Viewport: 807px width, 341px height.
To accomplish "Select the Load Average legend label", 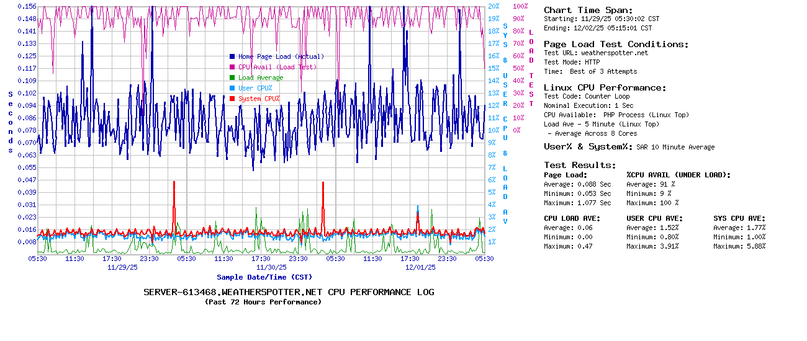I will pos(261,77).
